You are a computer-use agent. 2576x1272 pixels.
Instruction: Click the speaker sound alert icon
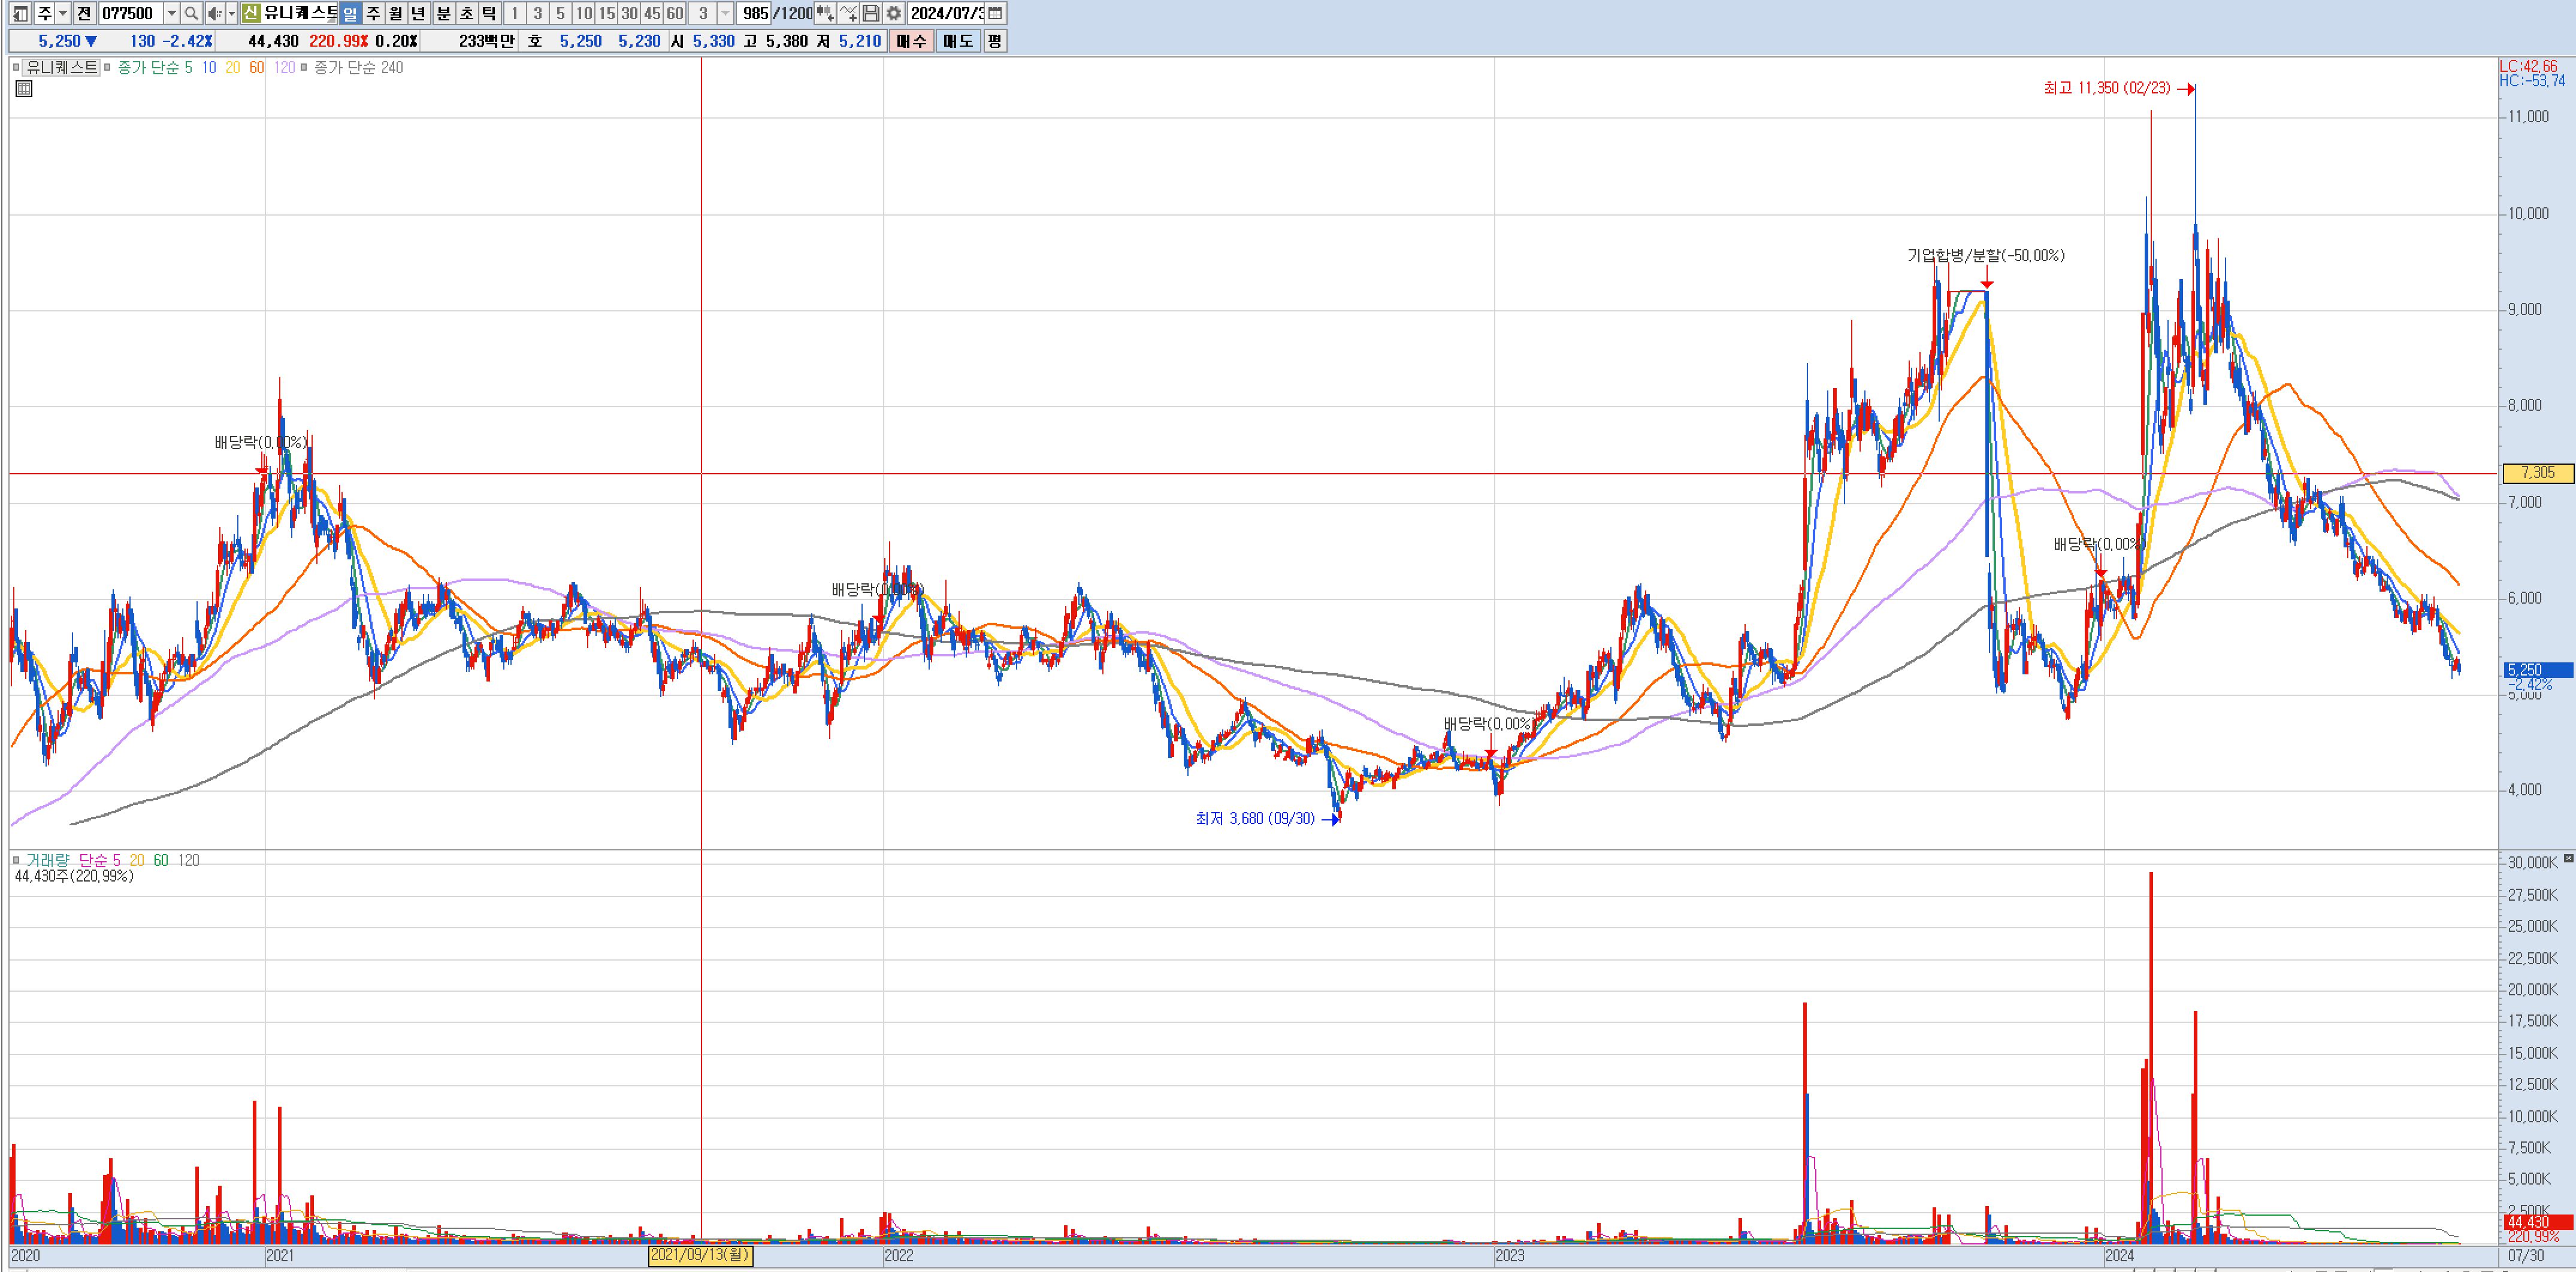[x=214, y=13]
